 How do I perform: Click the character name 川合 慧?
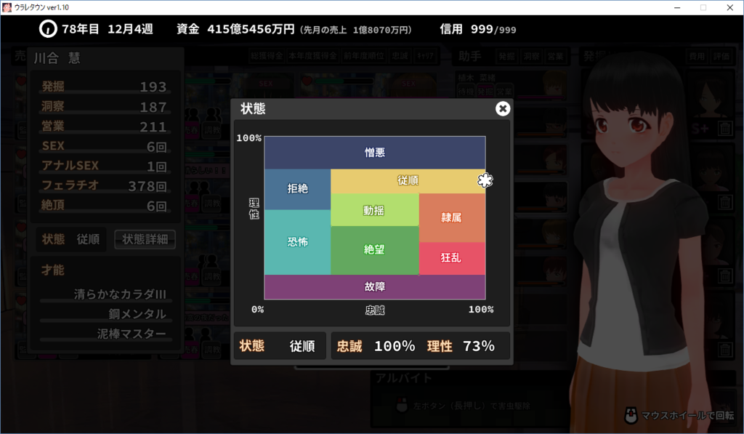click(57, 58)
